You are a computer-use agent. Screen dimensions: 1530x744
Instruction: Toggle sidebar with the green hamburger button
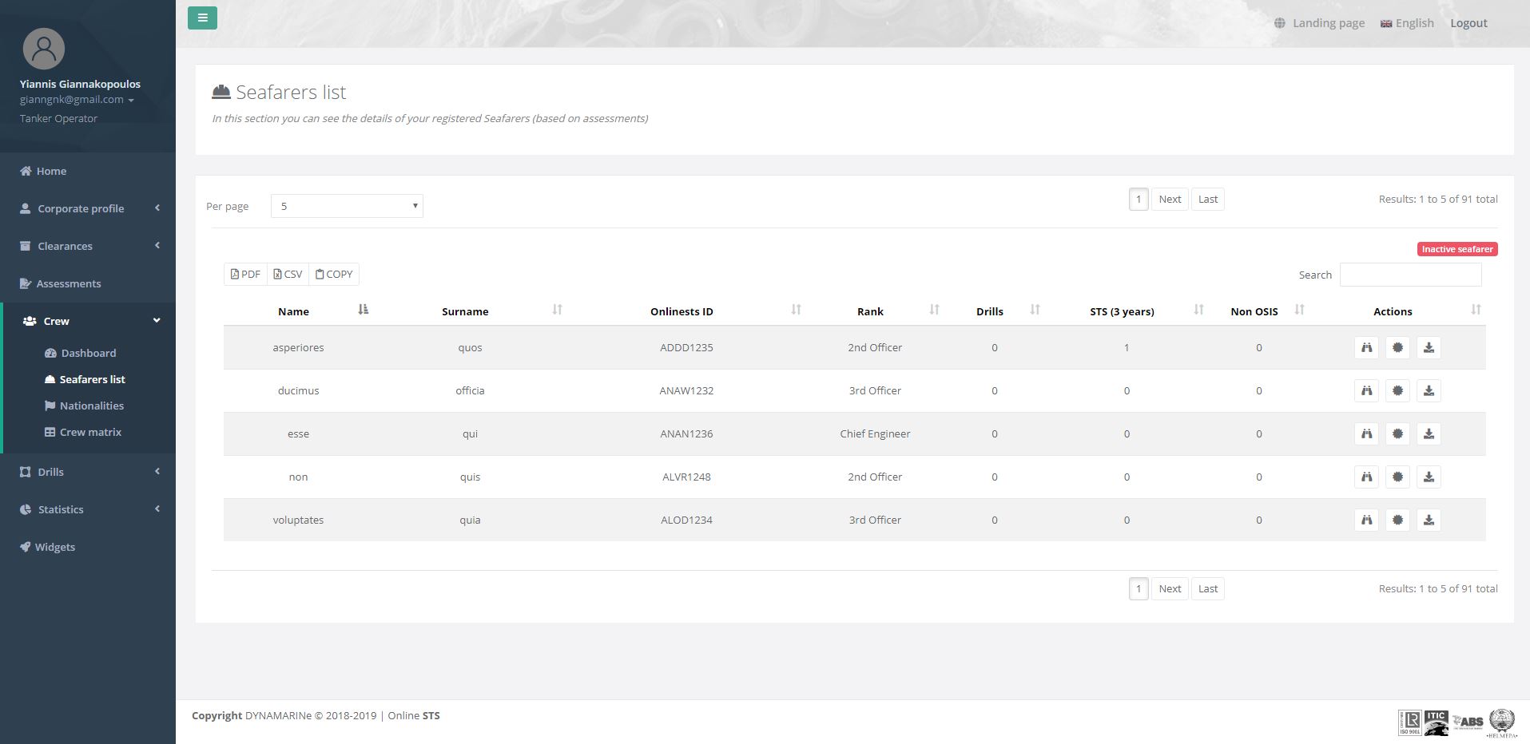click(x=202, y=18)
